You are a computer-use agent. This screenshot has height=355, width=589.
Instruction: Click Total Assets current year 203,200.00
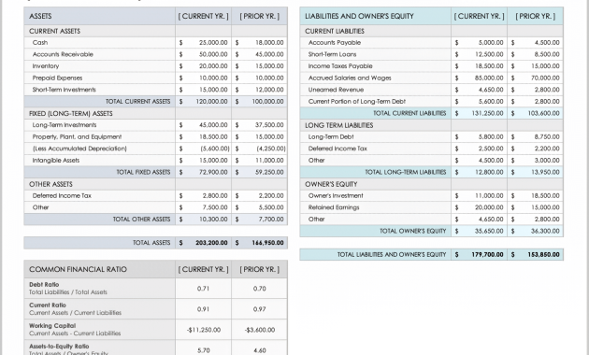[x=211, y=243]
